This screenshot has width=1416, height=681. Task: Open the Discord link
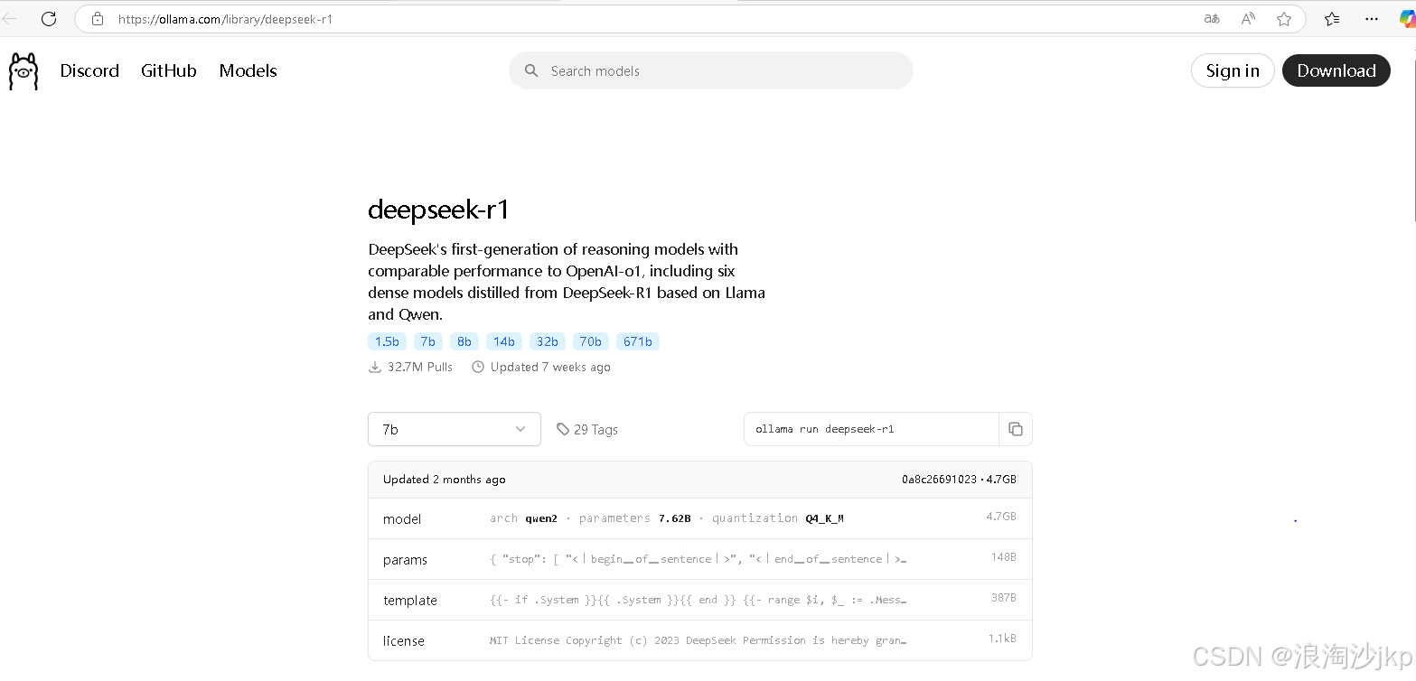tap(89, 70)
